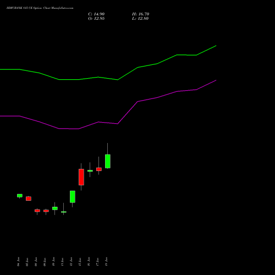The height and width of the screenshot is (275, 275).
Task: Click the red candlestick for 09 Jun
Action: coord(46,211)
